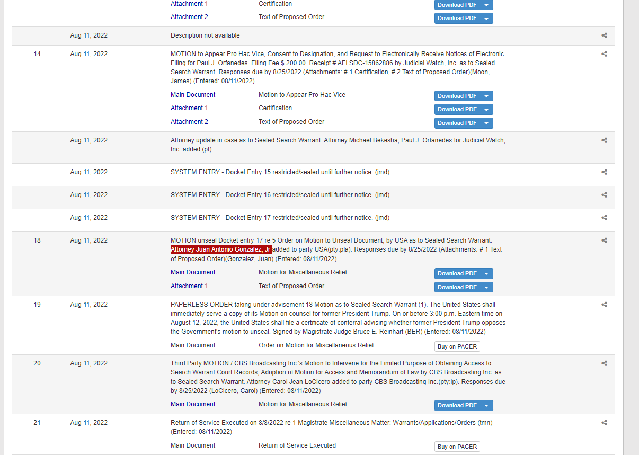Click 'Order on Motion for Miscellaneous Relief' label
Screen dimensions: 639x455
coord(316,345)
